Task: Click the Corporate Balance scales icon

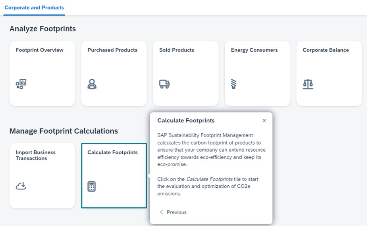Action: (308, 84)
